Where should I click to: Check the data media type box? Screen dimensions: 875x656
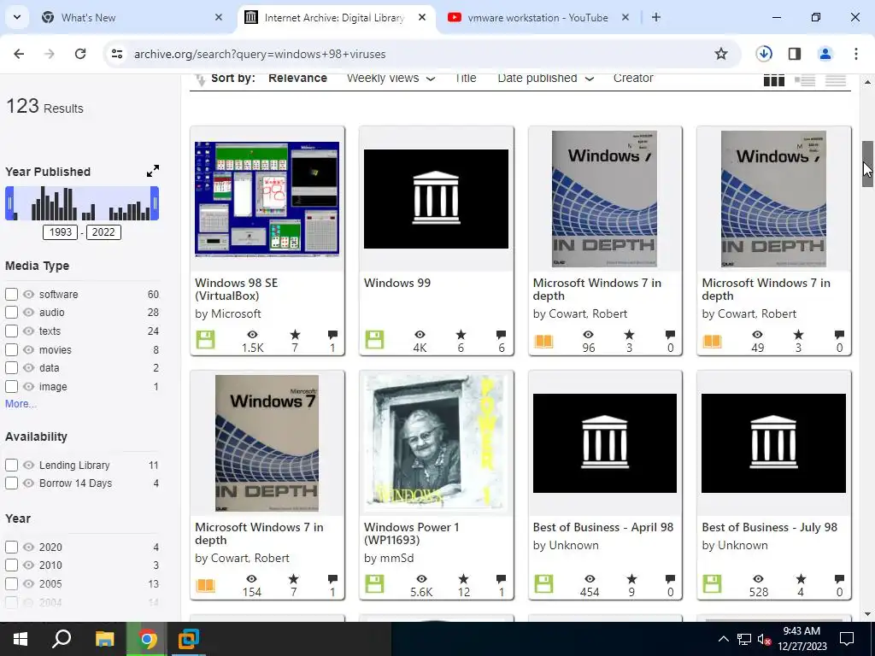click(x=11, y=368)
